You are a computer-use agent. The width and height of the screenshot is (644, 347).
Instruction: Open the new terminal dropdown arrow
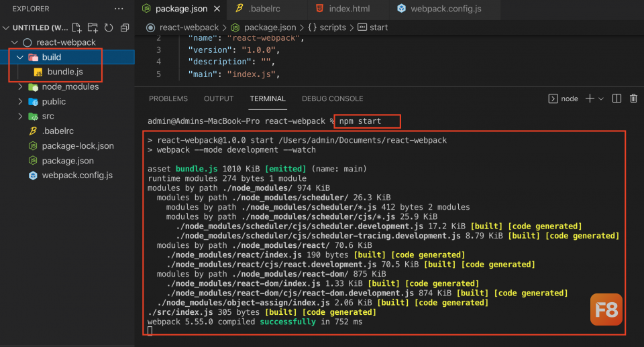(601, 99)
